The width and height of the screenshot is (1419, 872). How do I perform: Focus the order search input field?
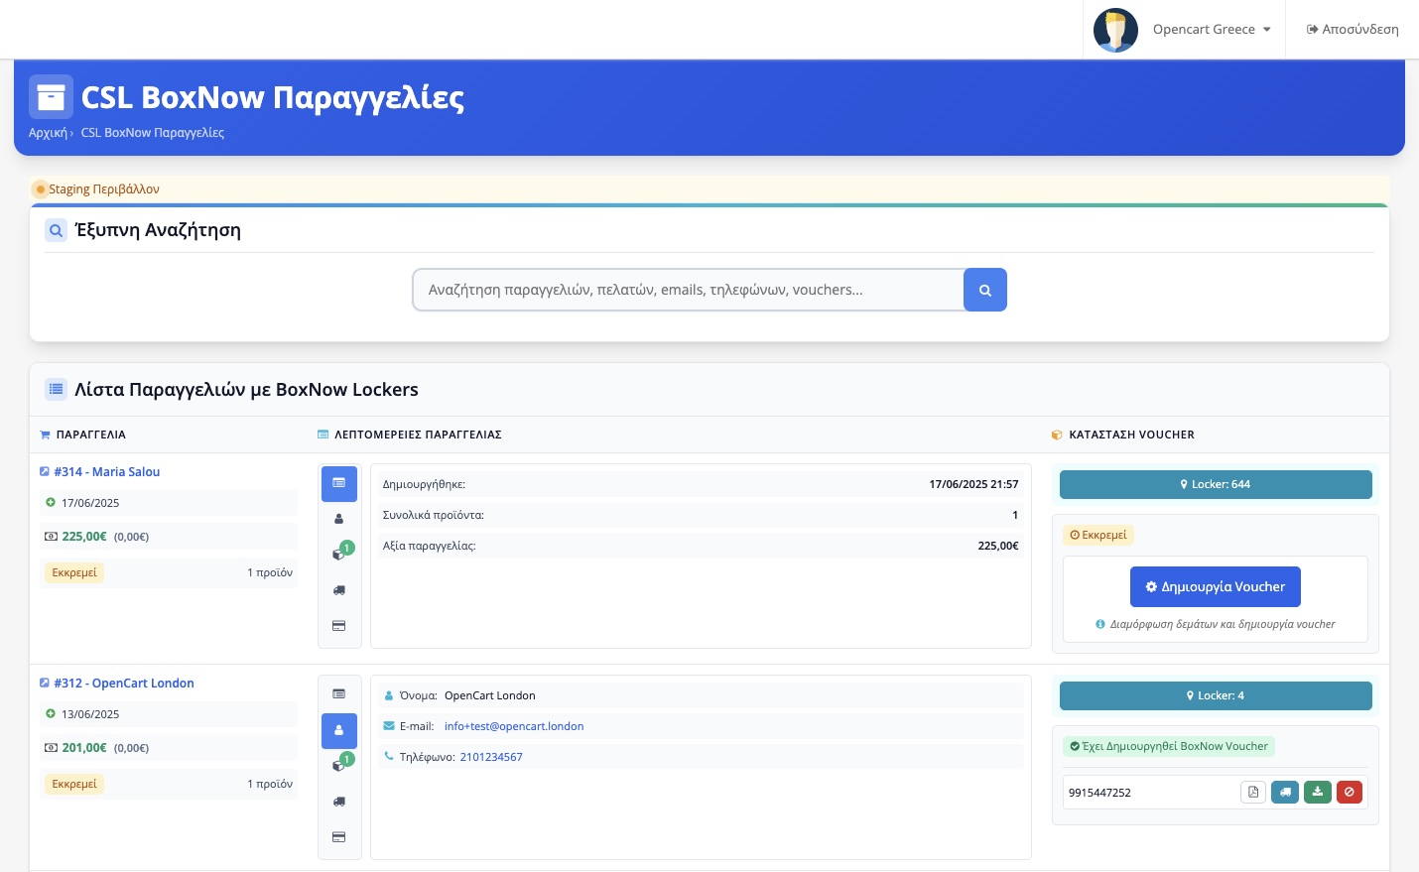coord(689,290)
